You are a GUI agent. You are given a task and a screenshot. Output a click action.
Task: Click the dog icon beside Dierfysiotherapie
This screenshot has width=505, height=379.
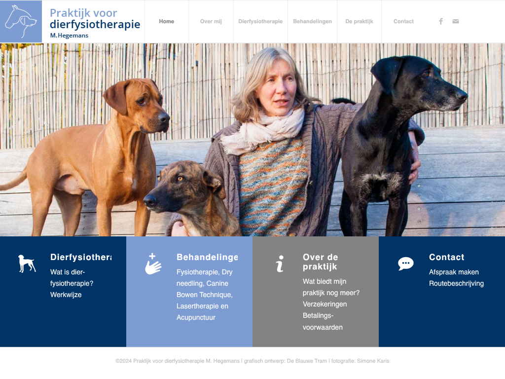[27, 264]
